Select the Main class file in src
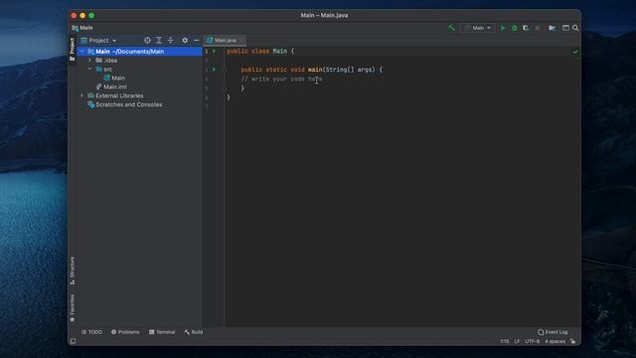The image size is (636, 358). [x=139, y=78]
